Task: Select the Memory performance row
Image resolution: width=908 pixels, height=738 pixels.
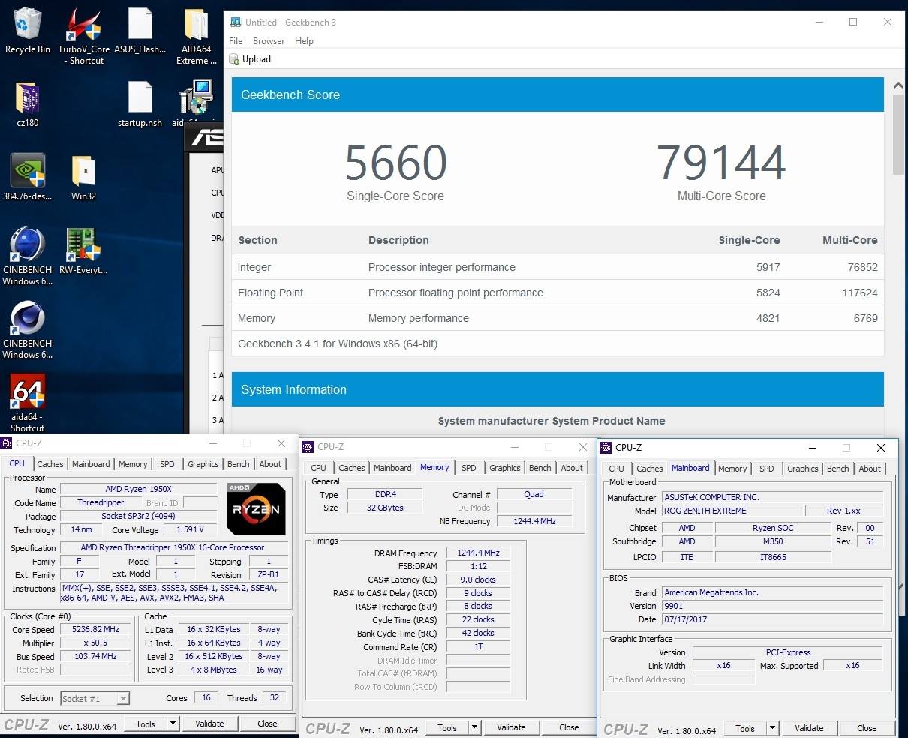Action: pos(558,318)
